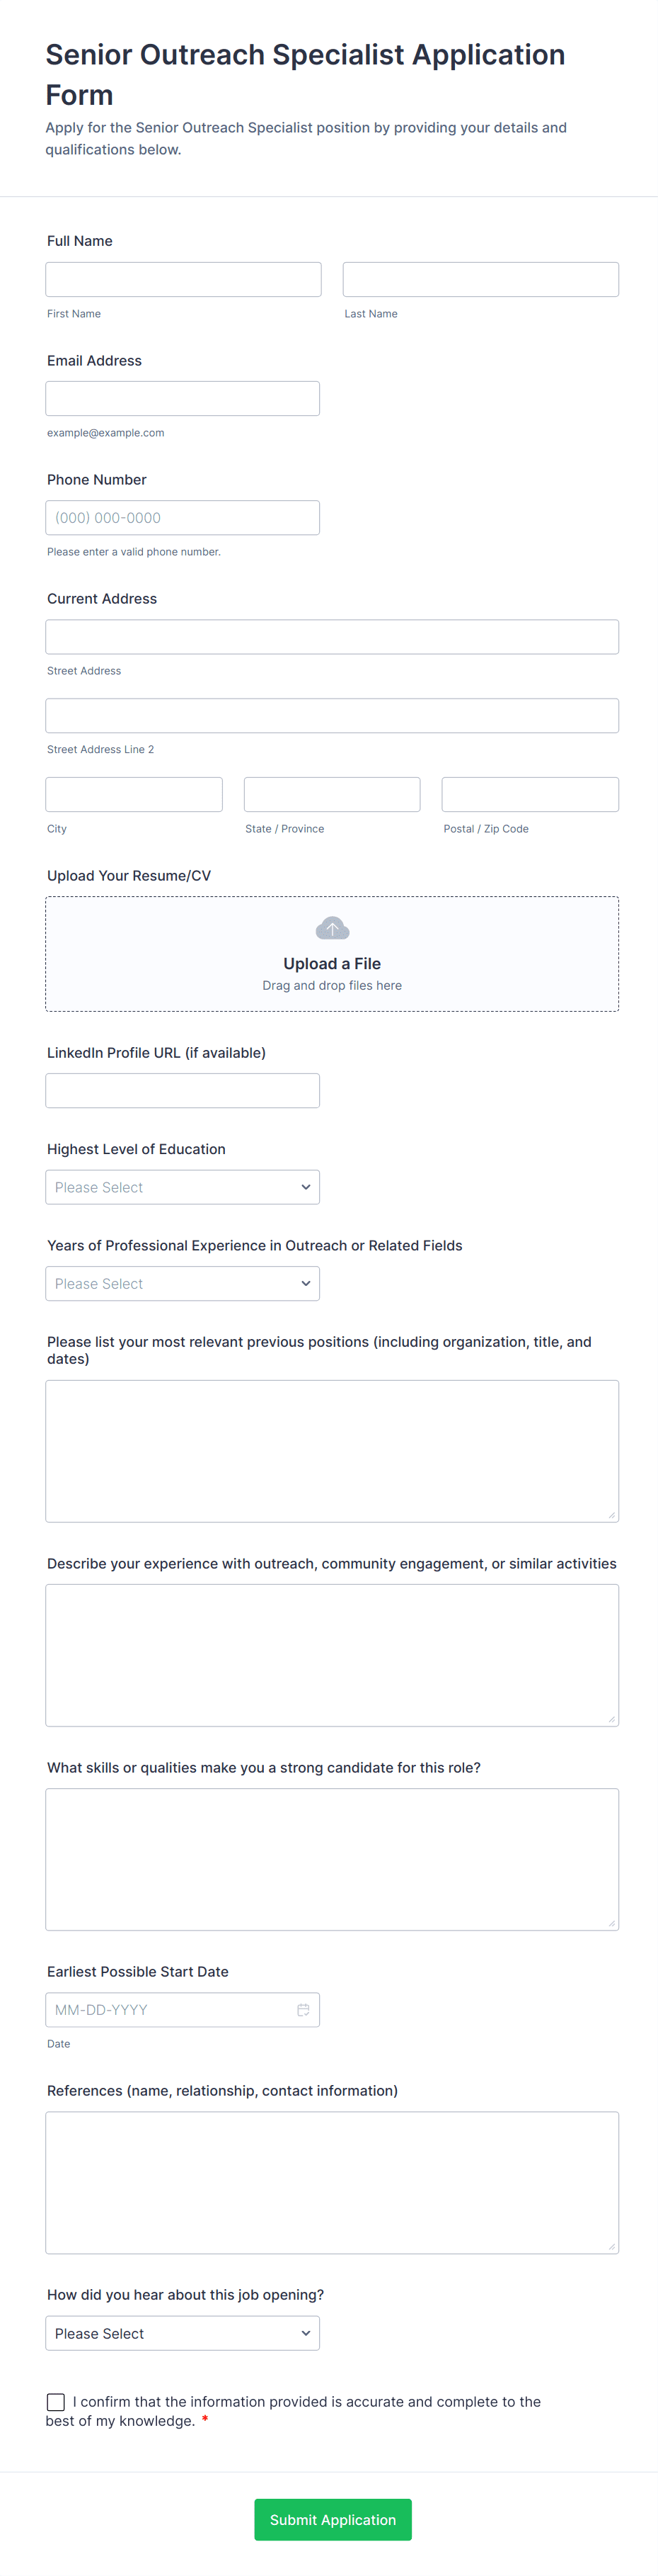This screenshot has height=2576, width=658.
Task: Focus the Phone Number input
Action: click(x=183, y=517)
